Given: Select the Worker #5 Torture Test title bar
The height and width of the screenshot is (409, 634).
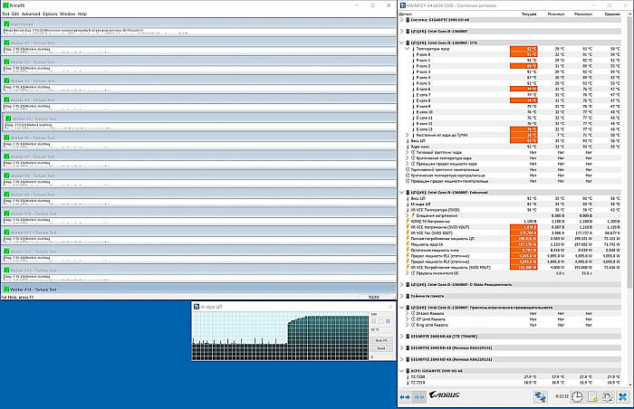Looking at the screenshot, I should click(x=199, y=119).
